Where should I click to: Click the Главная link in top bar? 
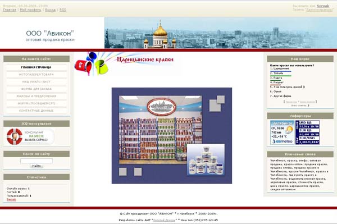tap(10, 10)
